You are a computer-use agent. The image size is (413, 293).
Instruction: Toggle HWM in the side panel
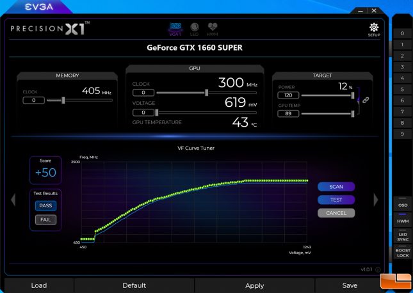(x=403, y=219)
